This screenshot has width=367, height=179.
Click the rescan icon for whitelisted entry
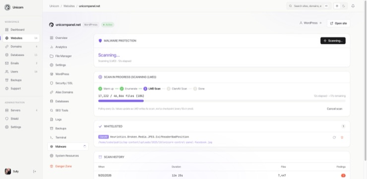(x=334, y=137)
